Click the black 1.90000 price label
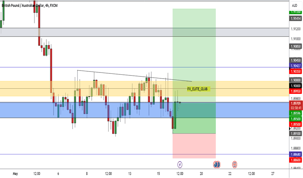303x178 pixels. (x=296, y=86)
